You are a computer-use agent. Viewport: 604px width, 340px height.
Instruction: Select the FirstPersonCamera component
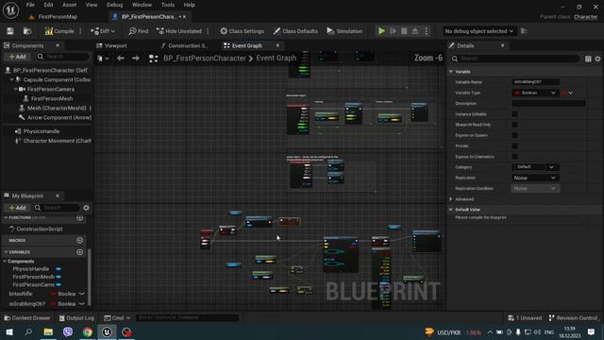tap(51, 89)
